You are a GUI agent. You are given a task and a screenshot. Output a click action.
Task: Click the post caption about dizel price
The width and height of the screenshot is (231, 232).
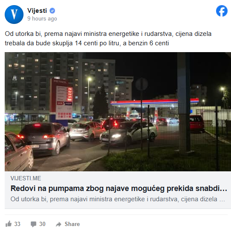pyautogui.click(x=108, y=38)
